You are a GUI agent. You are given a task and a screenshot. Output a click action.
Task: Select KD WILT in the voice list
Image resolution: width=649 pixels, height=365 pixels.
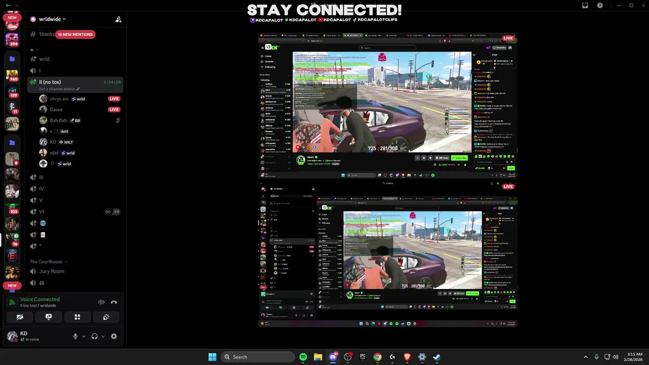coord(56,142)
